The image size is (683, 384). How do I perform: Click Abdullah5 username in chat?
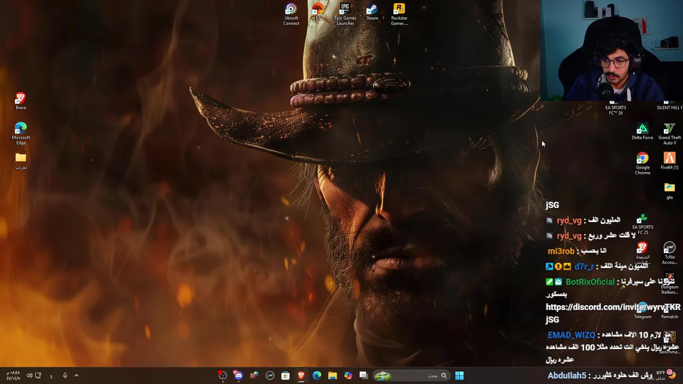567,375
